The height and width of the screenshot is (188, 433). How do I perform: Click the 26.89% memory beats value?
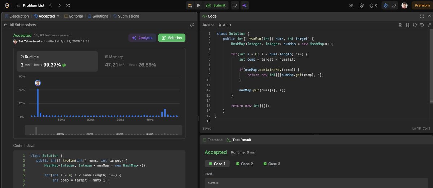pyautogui.click(x=147, y=65)
